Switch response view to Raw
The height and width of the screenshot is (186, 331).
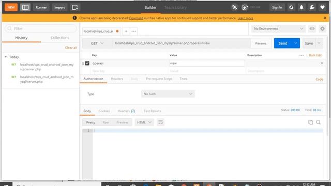pyautogui.click(x=106, y=122)
